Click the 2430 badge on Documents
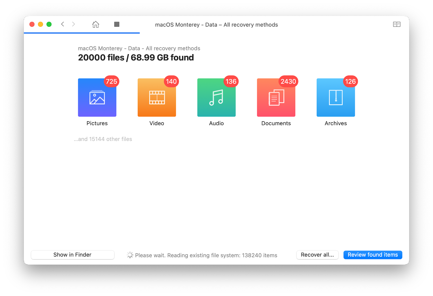This screenshot has width=433, height=296. click(288, 81)
